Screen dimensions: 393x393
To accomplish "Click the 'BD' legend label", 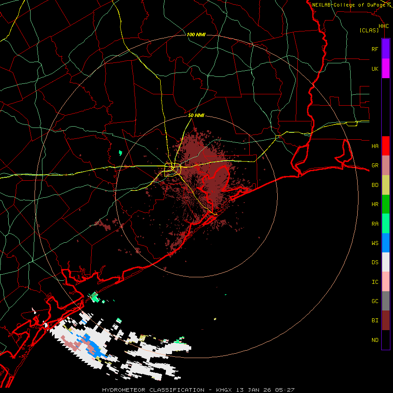I will pyautogui.click(x=375, y=185).
